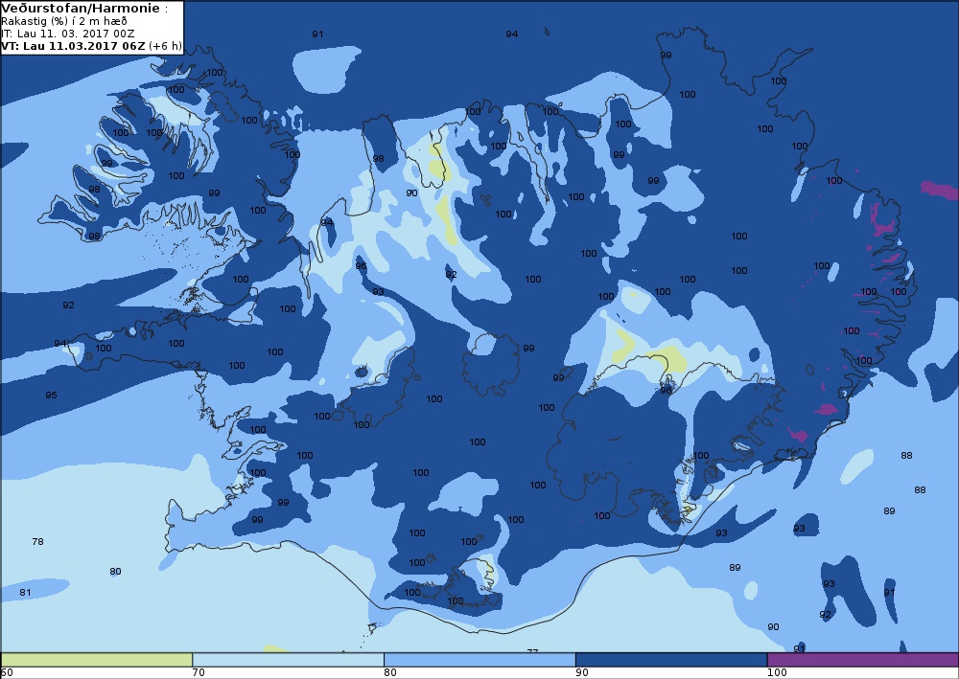Click the pale blue 70–80 legend swatch
The image size is (959, 679).
(x=288, y=660)
